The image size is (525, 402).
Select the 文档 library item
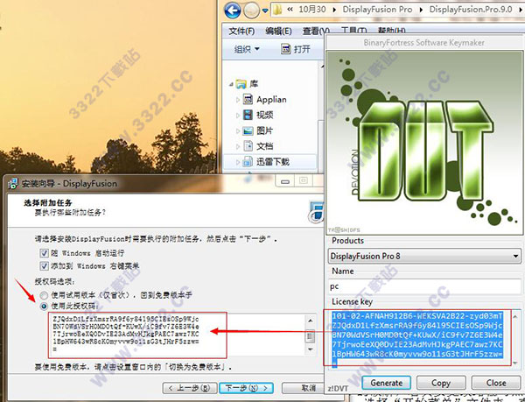265,146
